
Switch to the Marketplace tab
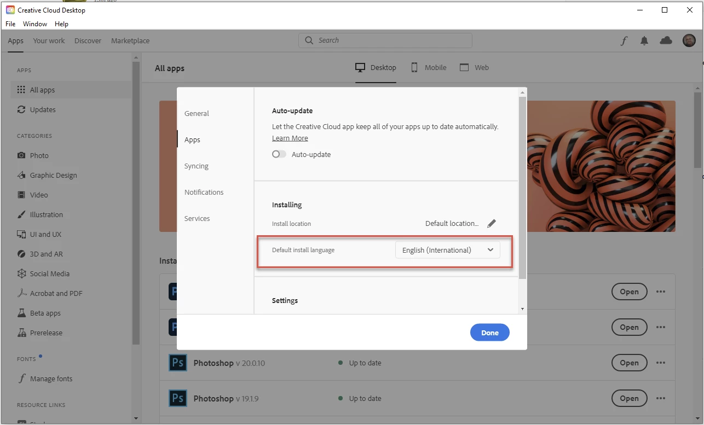pyautogui.click(x=130, y=40)
